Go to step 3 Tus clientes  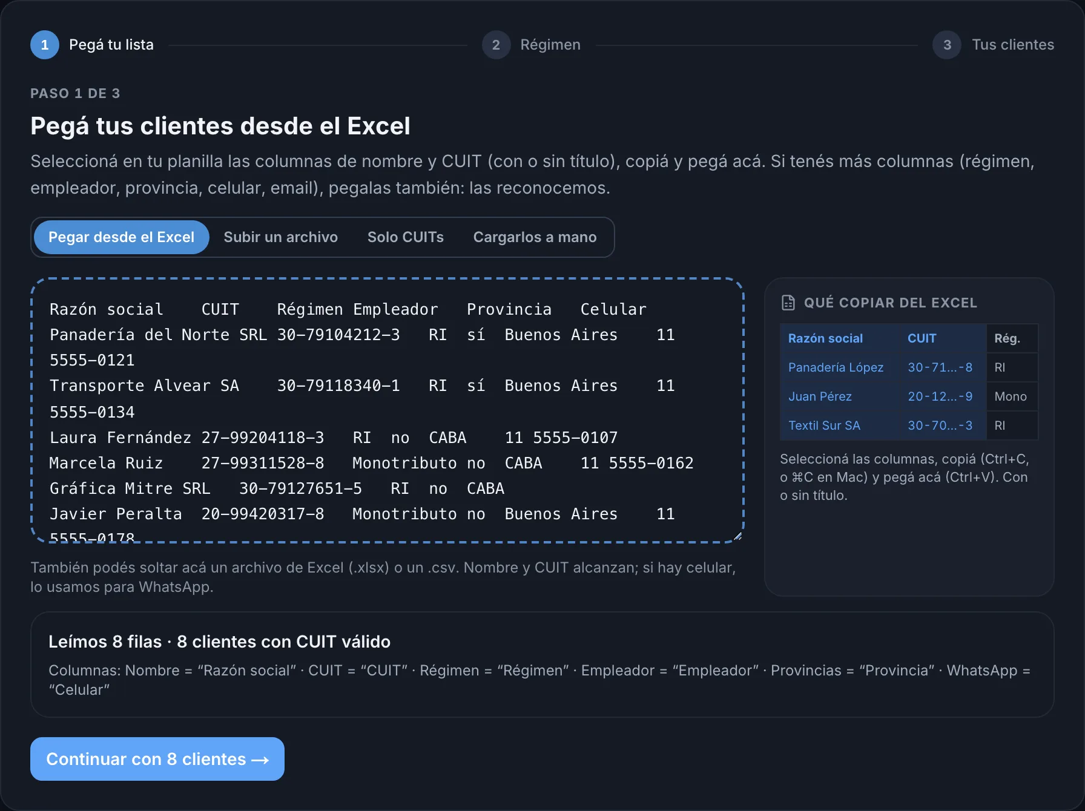994,45
